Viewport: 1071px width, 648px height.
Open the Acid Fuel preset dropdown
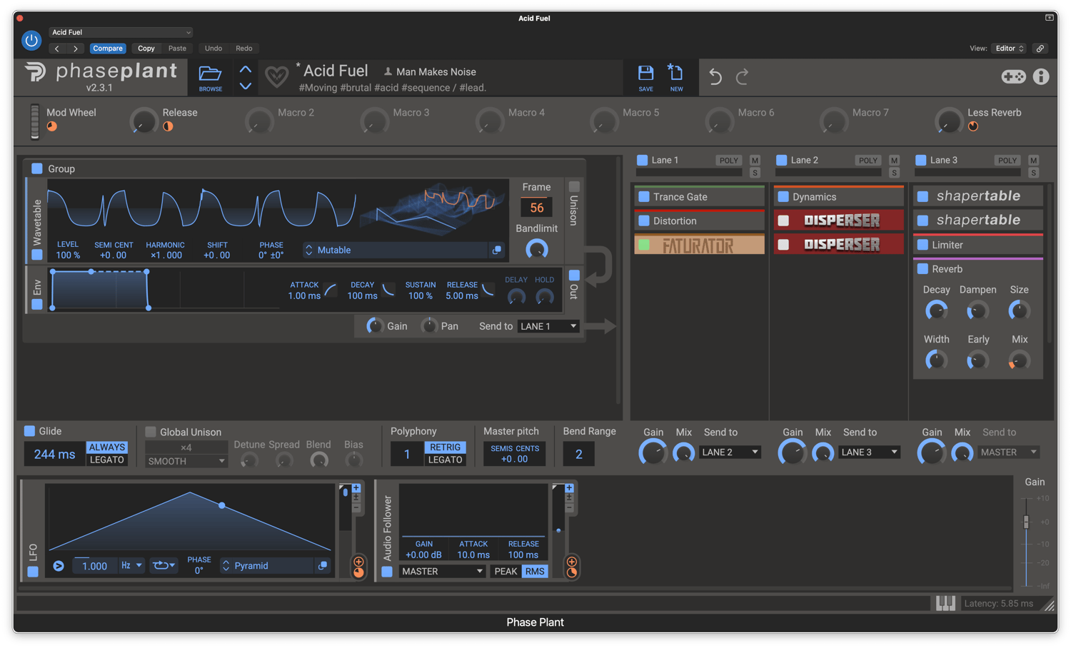(121, 32)
